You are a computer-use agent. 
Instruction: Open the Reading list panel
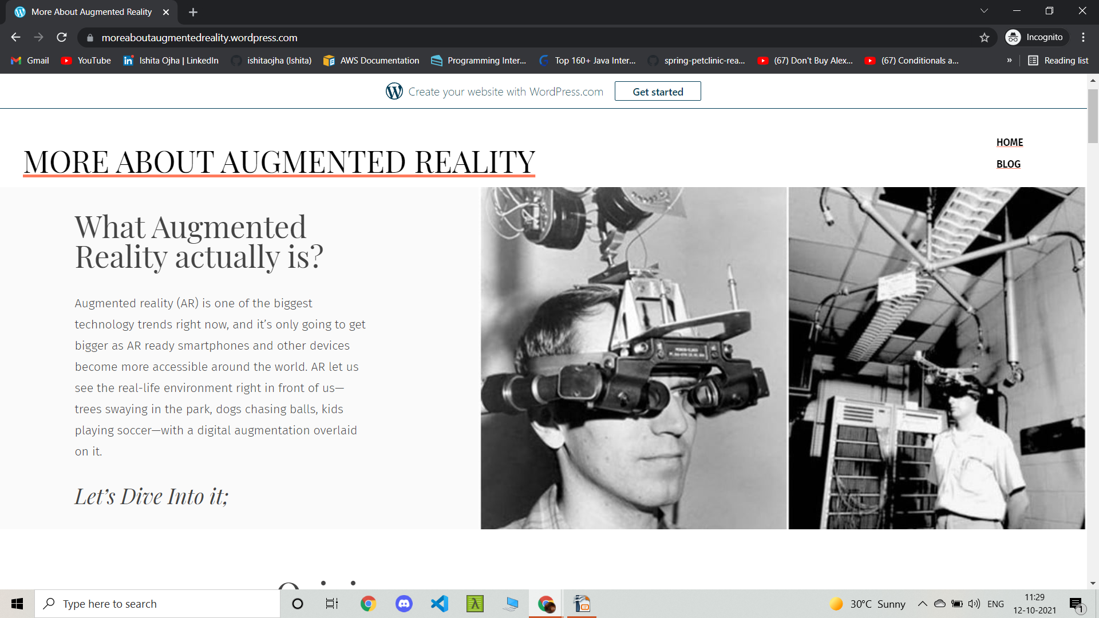pyautogui.click(x=1058, y=61)
